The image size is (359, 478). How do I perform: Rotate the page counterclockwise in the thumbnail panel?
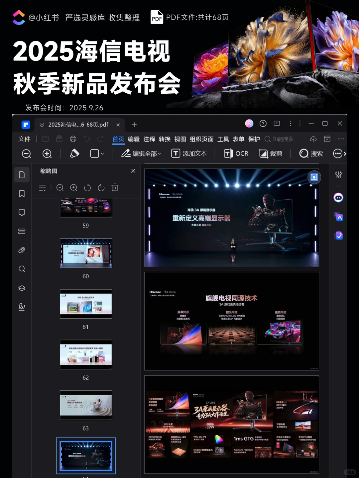(87, 188)
